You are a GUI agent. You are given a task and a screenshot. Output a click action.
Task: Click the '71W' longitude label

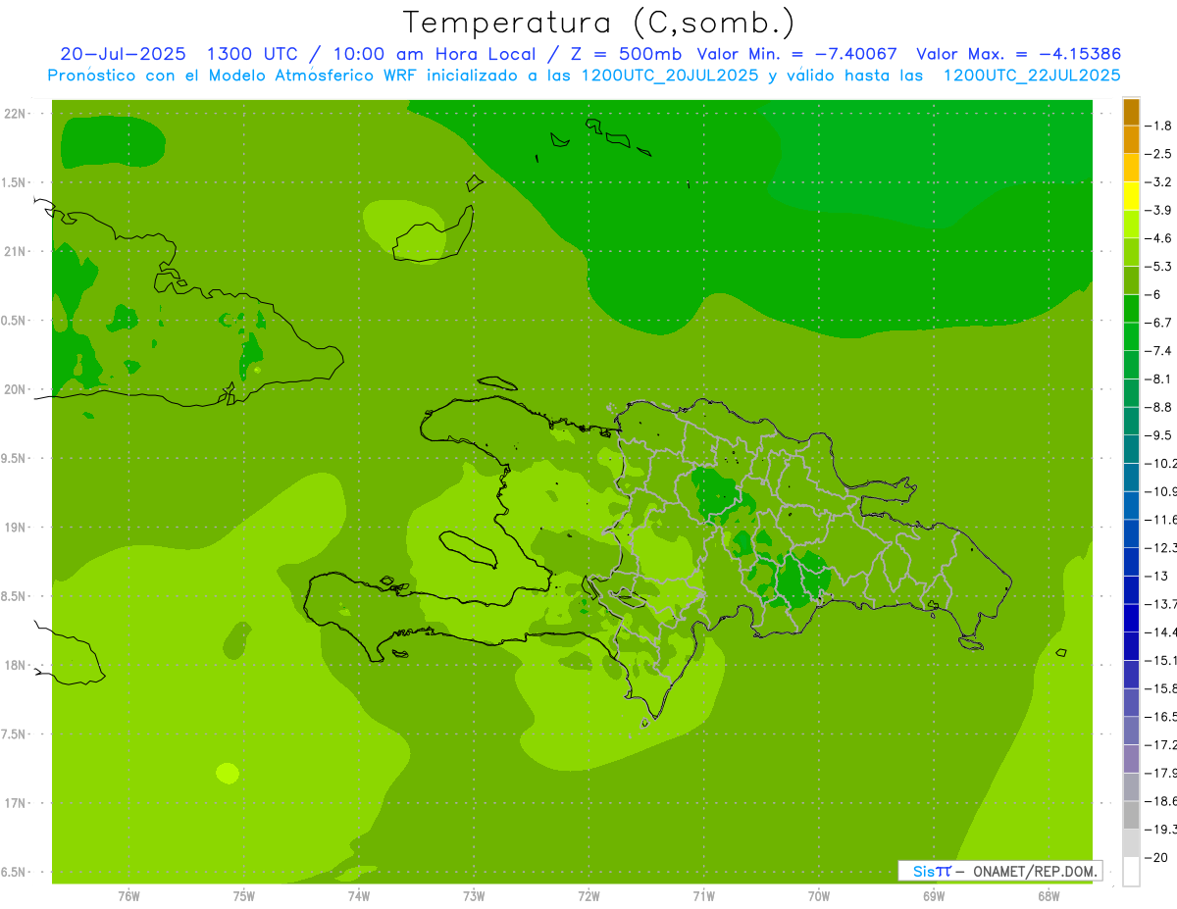click(703, 896)
